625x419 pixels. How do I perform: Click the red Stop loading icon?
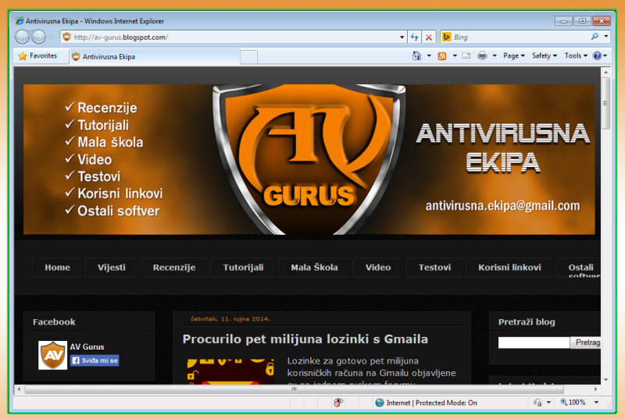pos(429,37)
